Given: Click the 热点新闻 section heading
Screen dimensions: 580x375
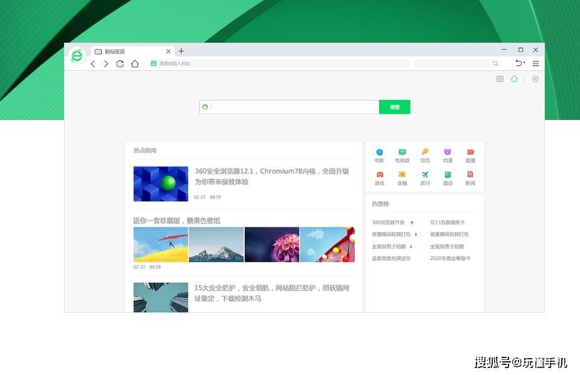Looking at the screenshot, I should click(x=145, y=151).
